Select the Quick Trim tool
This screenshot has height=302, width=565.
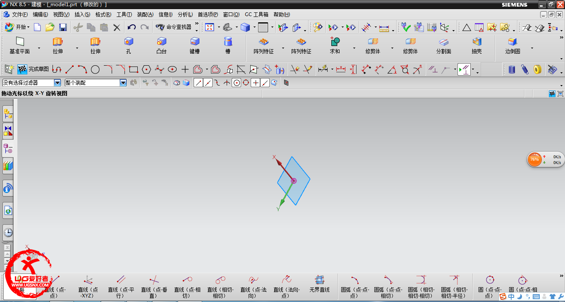point(295,69)
